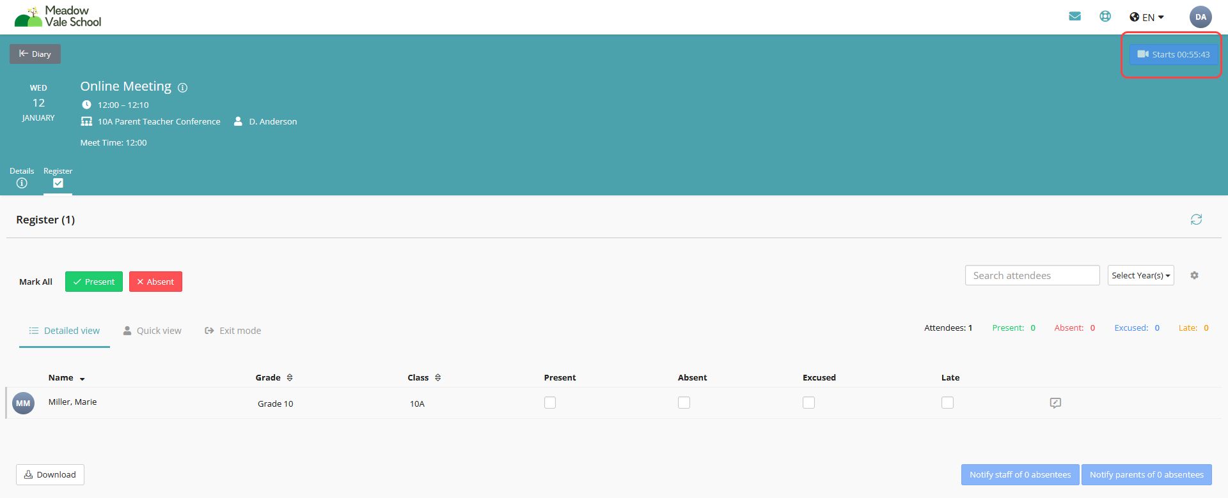Open the EN language dropdown
Screen dimensions: 1228x498
pos(1147,17)
